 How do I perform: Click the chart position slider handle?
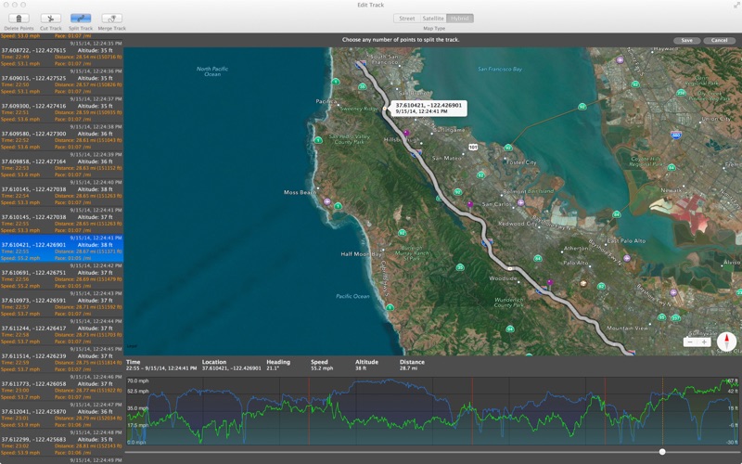(x=662, y=452)
